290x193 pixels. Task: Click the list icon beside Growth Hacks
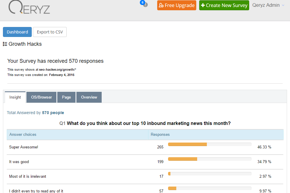coord(5,44)
